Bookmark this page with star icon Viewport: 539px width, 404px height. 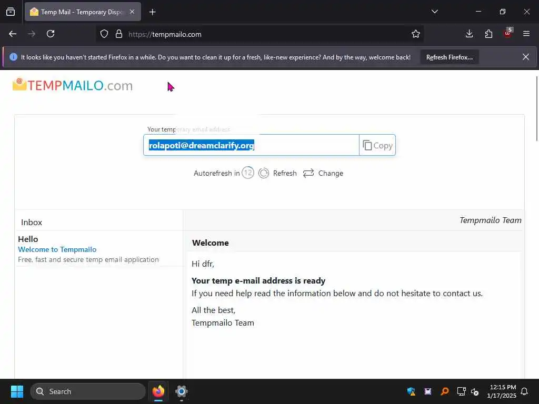pyautogui.click(x=416, y=34)
